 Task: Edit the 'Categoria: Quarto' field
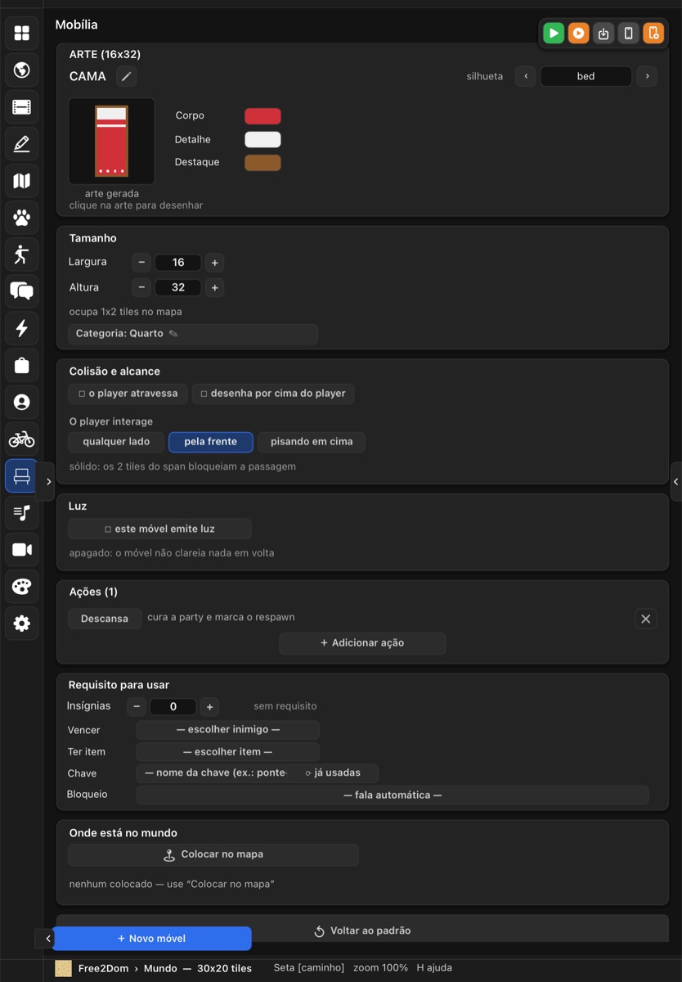pos(193,334)
